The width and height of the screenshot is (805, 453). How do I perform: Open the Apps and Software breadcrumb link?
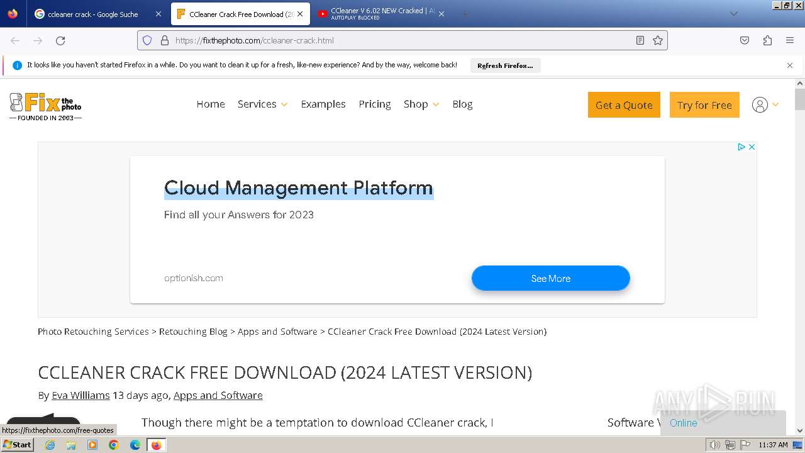(x=277, y=332)
